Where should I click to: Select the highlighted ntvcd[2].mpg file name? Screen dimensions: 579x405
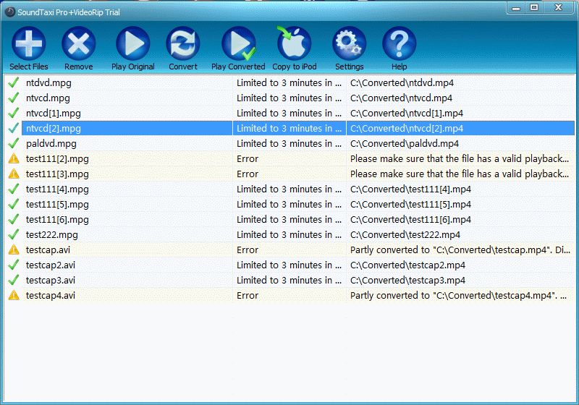(x=54, y=128)
